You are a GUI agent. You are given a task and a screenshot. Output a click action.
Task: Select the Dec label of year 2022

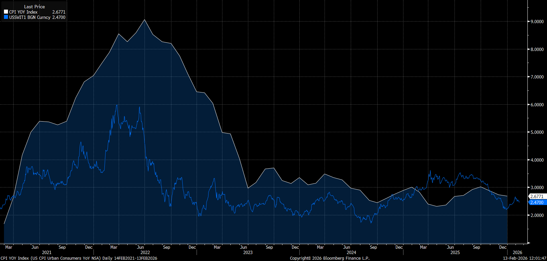pos(192,247)
